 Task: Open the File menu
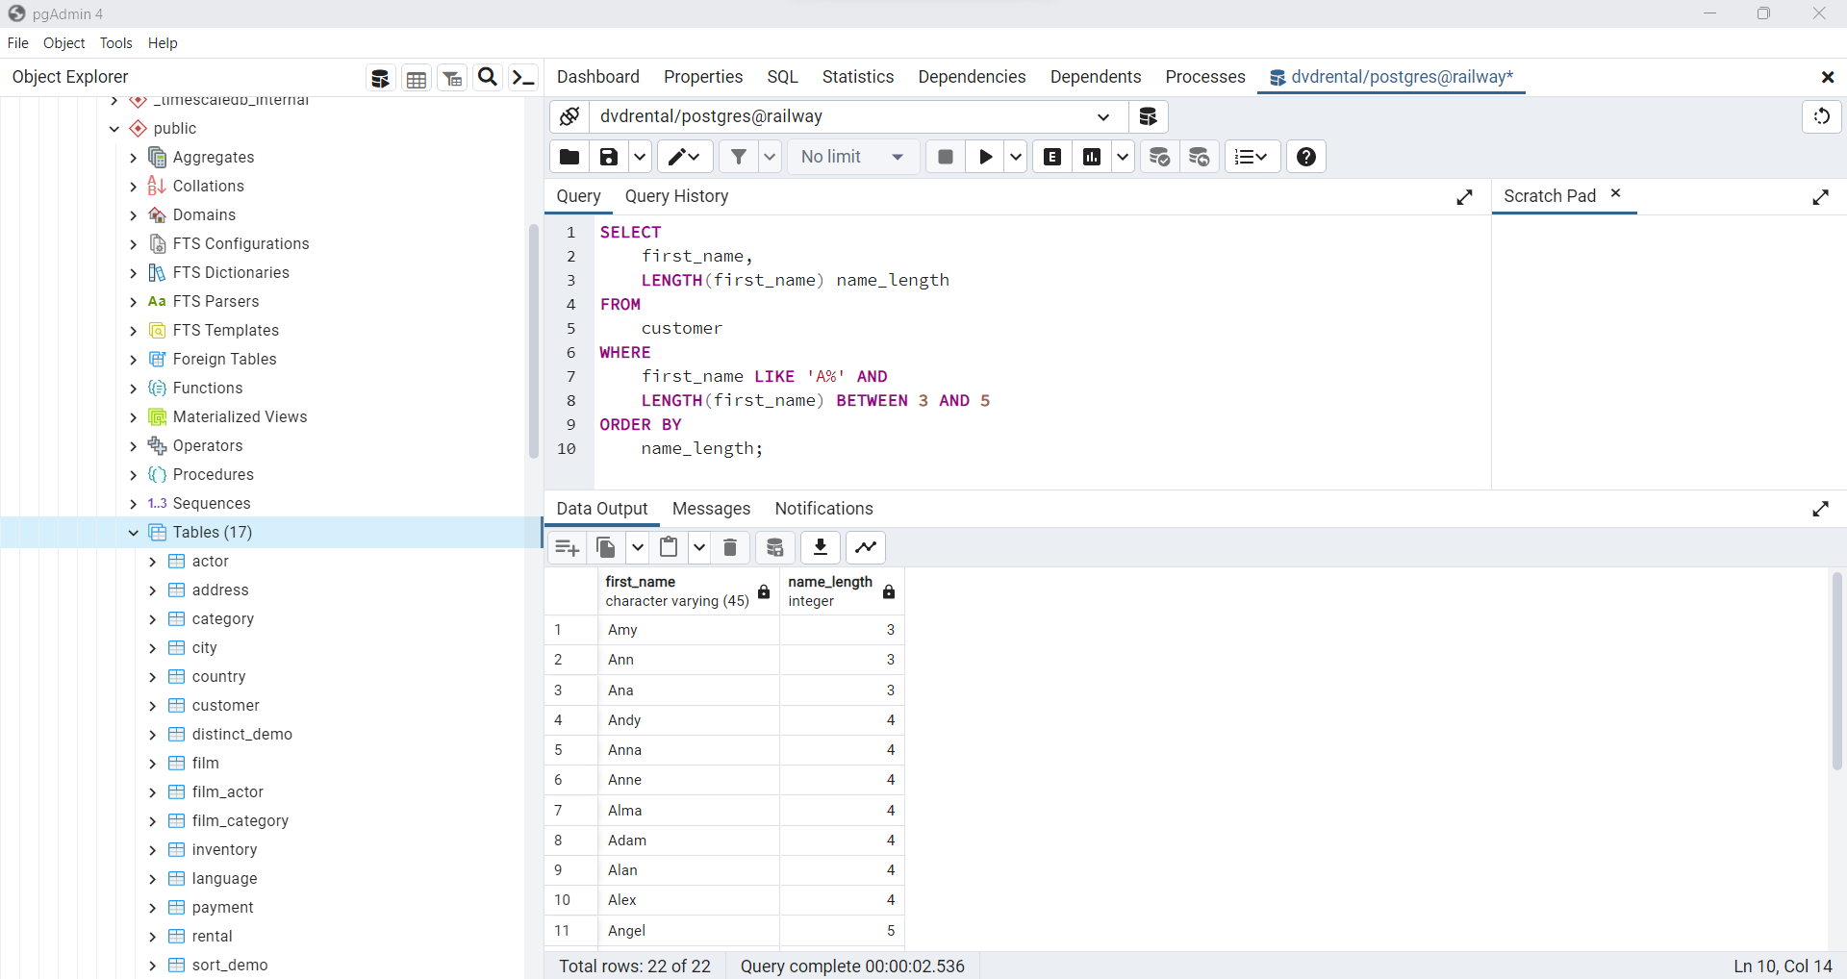pyautogui.click(x=18, y=43)
